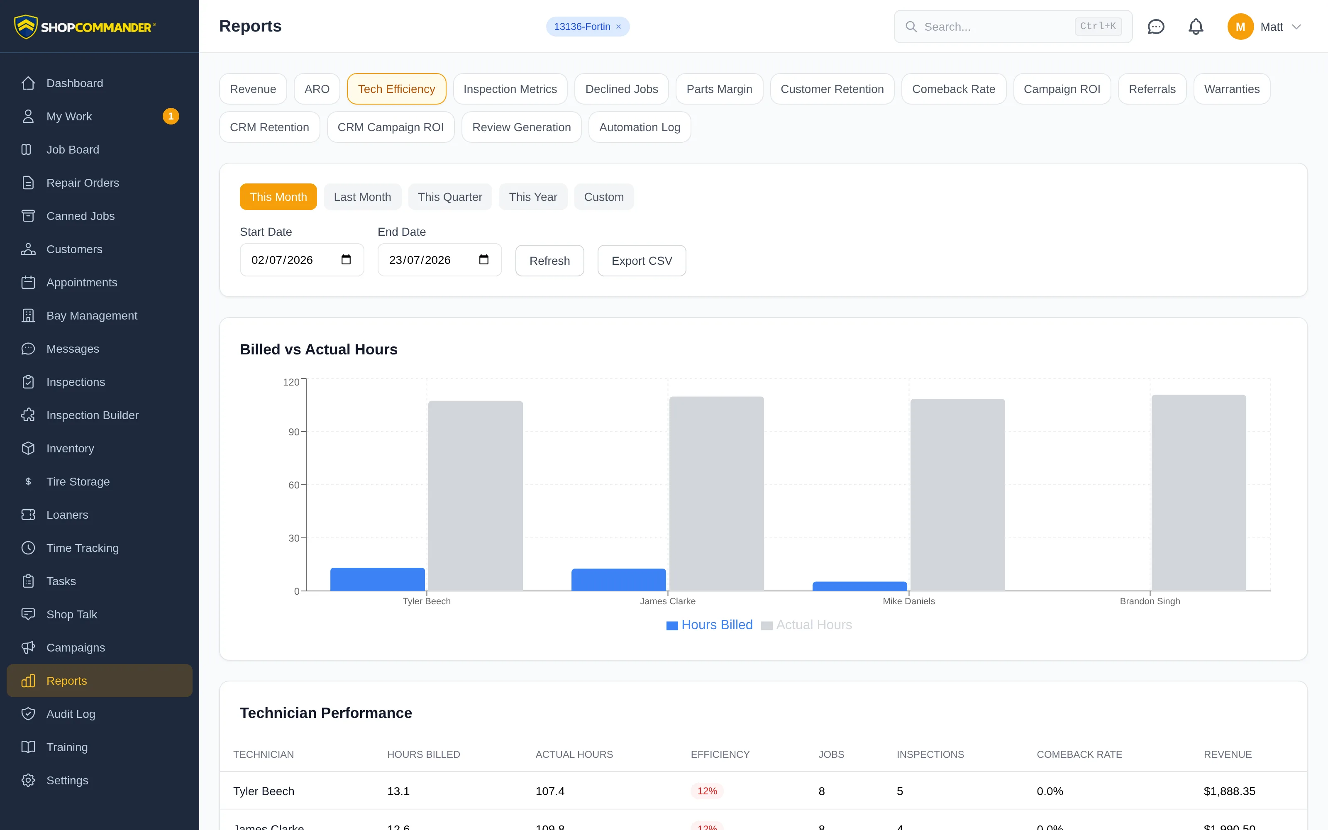This screenshot has width=1328, height=830.
Task: Open End Date calendar picker icon
Action: point(483,260)
